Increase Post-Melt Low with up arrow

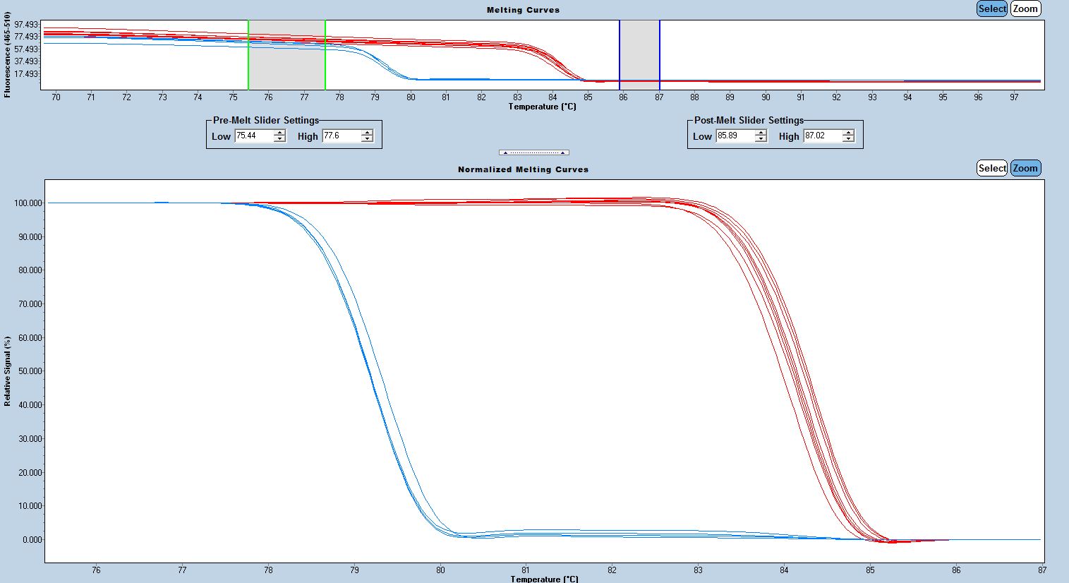tap(761, 133)
